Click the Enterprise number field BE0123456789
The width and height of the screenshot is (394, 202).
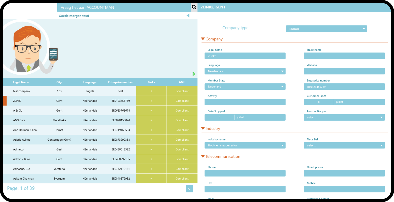pyautogui.click(x=344, y=87)
